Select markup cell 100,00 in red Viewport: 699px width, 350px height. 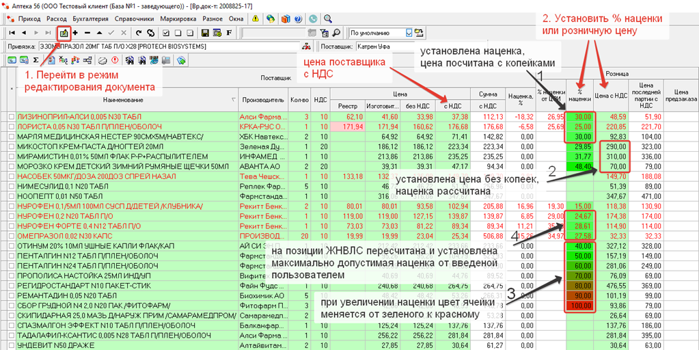point(579,306)
